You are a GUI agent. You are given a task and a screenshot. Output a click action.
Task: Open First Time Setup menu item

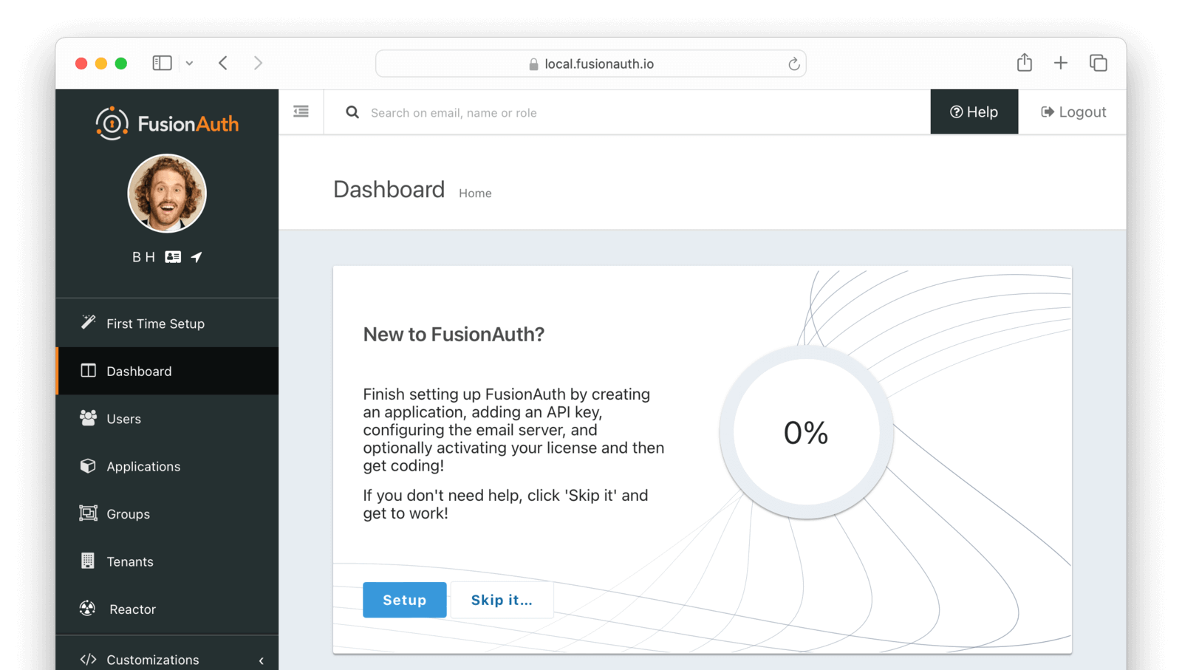pos(168,324)
